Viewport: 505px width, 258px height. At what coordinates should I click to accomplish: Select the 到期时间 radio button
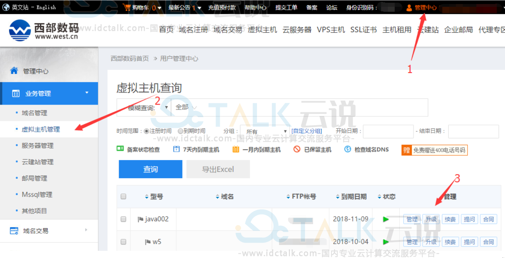point(180,131)
